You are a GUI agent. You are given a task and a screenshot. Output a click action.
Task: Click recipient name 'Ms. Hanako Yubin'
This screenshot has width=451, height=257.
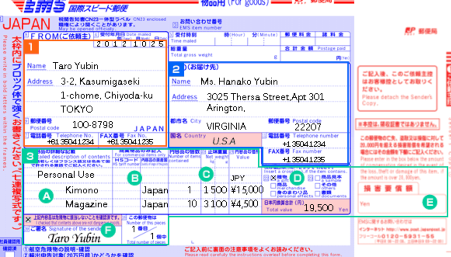[239, 82]
